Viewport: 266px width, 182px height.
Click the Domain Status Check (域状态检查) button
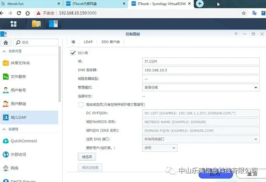tap(90, 168)
